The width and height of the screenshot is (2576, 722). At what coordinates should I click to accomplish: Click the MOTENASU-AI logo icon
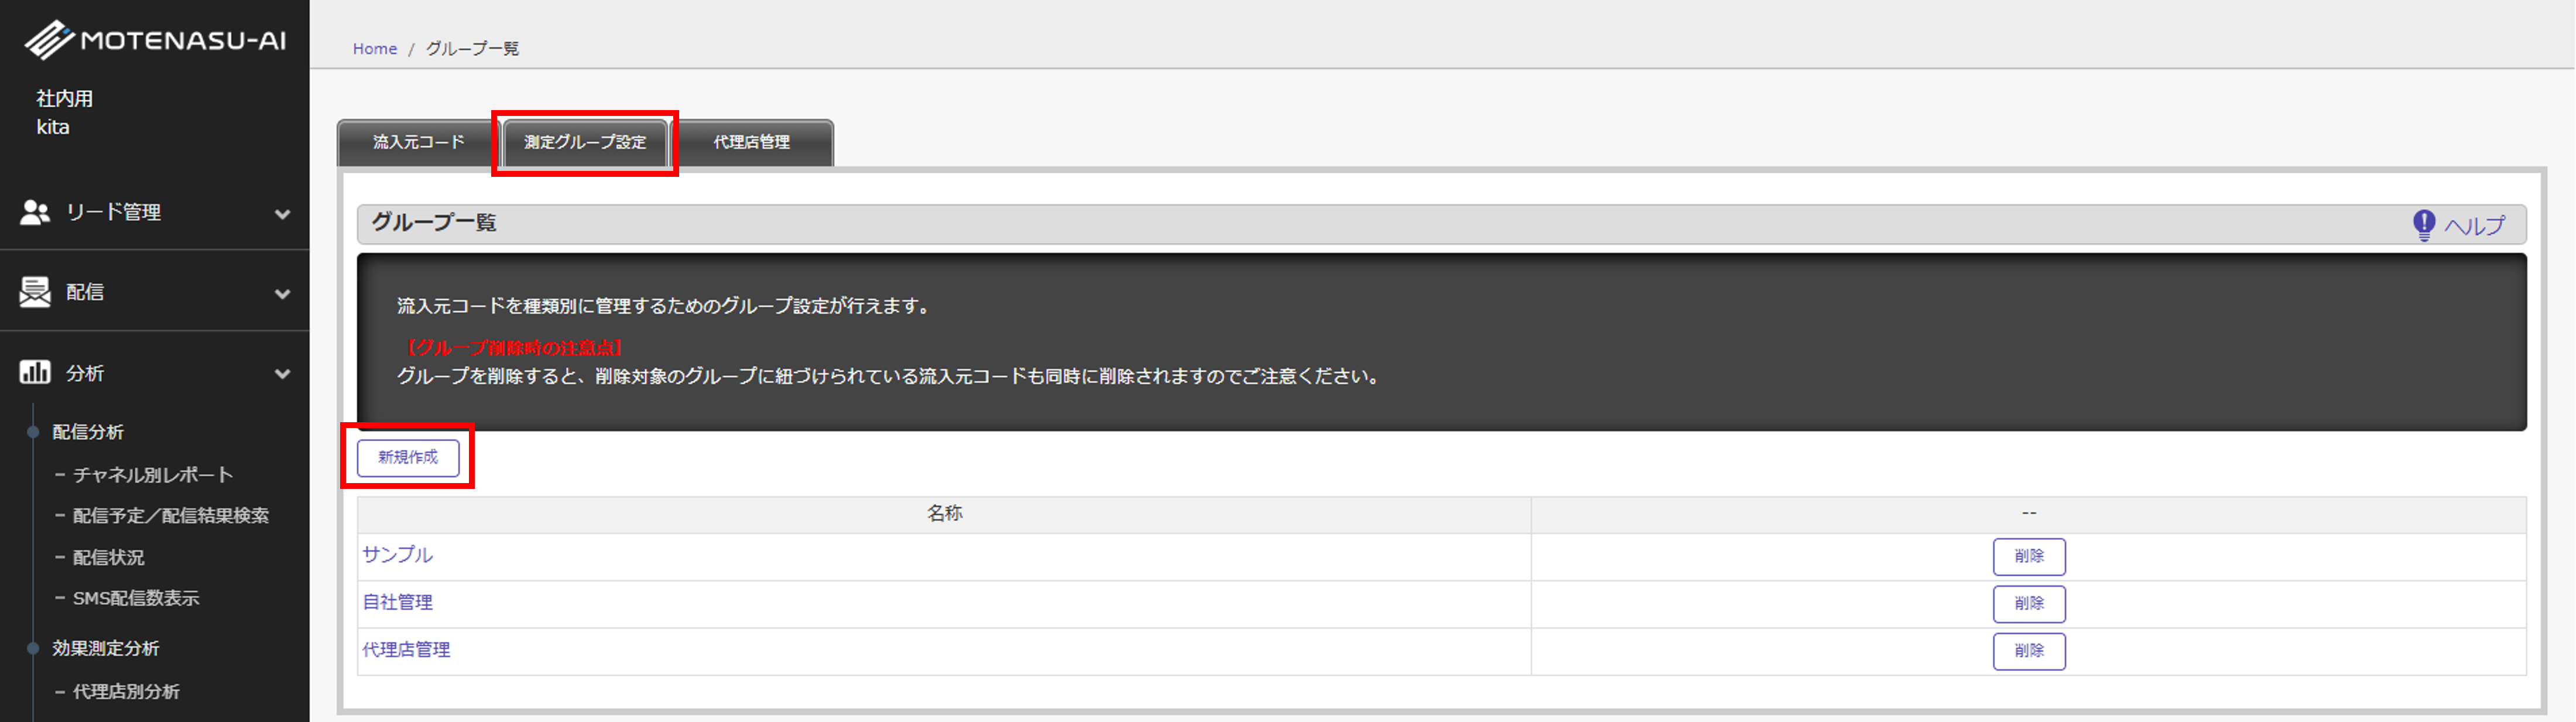click(48, 40)
